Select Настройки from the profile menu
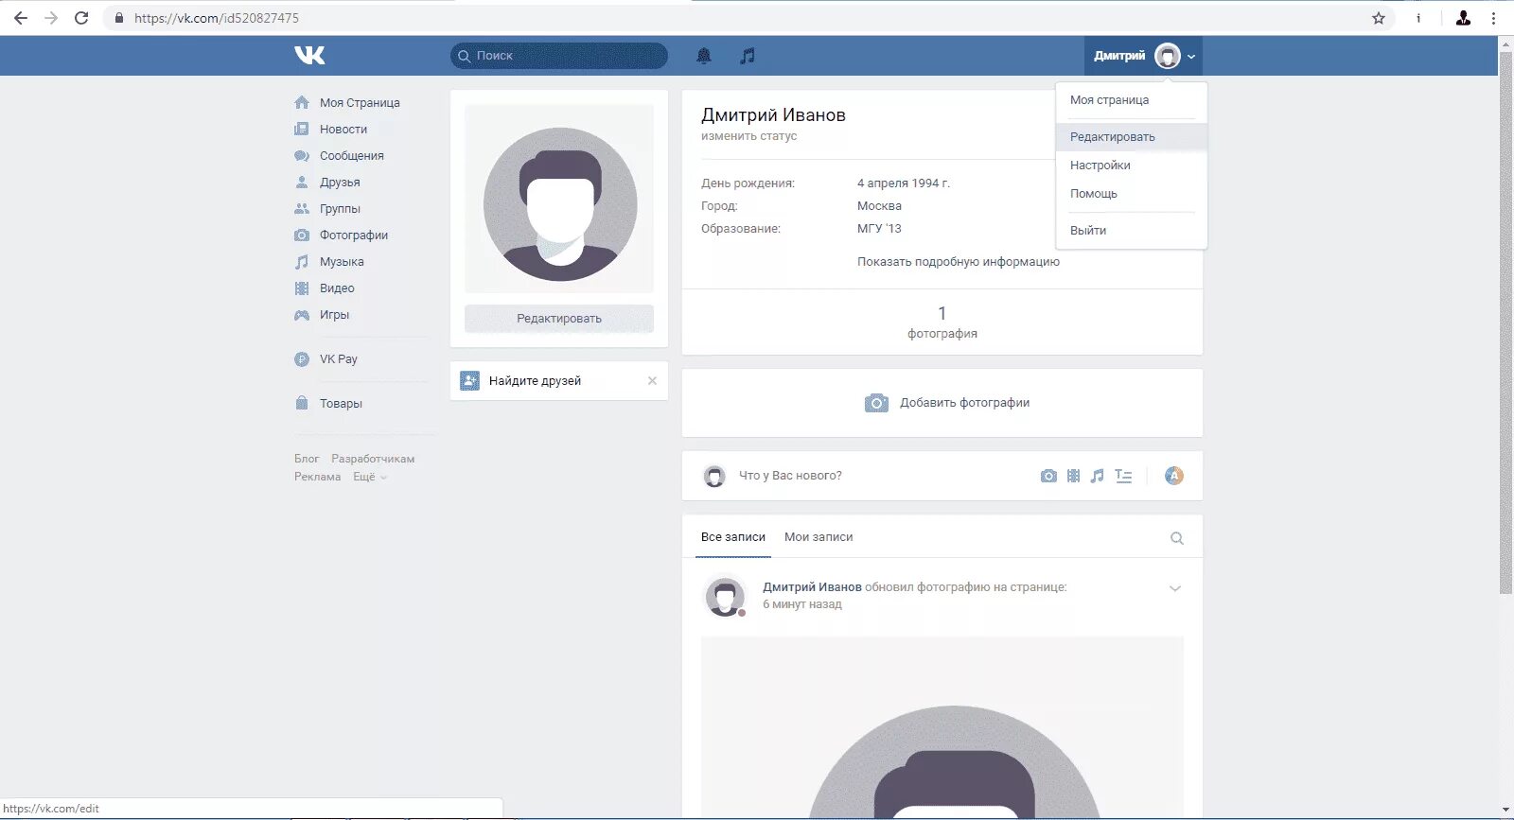Screen dimensions: 1514x820 pos(1100,166)
